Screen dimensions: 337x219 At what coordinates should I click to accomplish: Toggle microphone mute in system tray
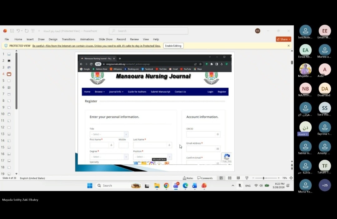[240, 186]
